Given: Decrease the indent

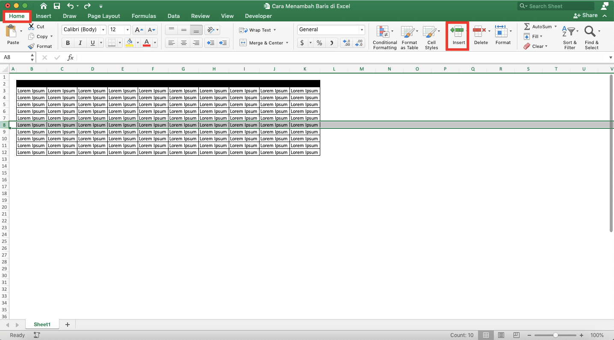Looking at the screenshot, I should point(210,43).
